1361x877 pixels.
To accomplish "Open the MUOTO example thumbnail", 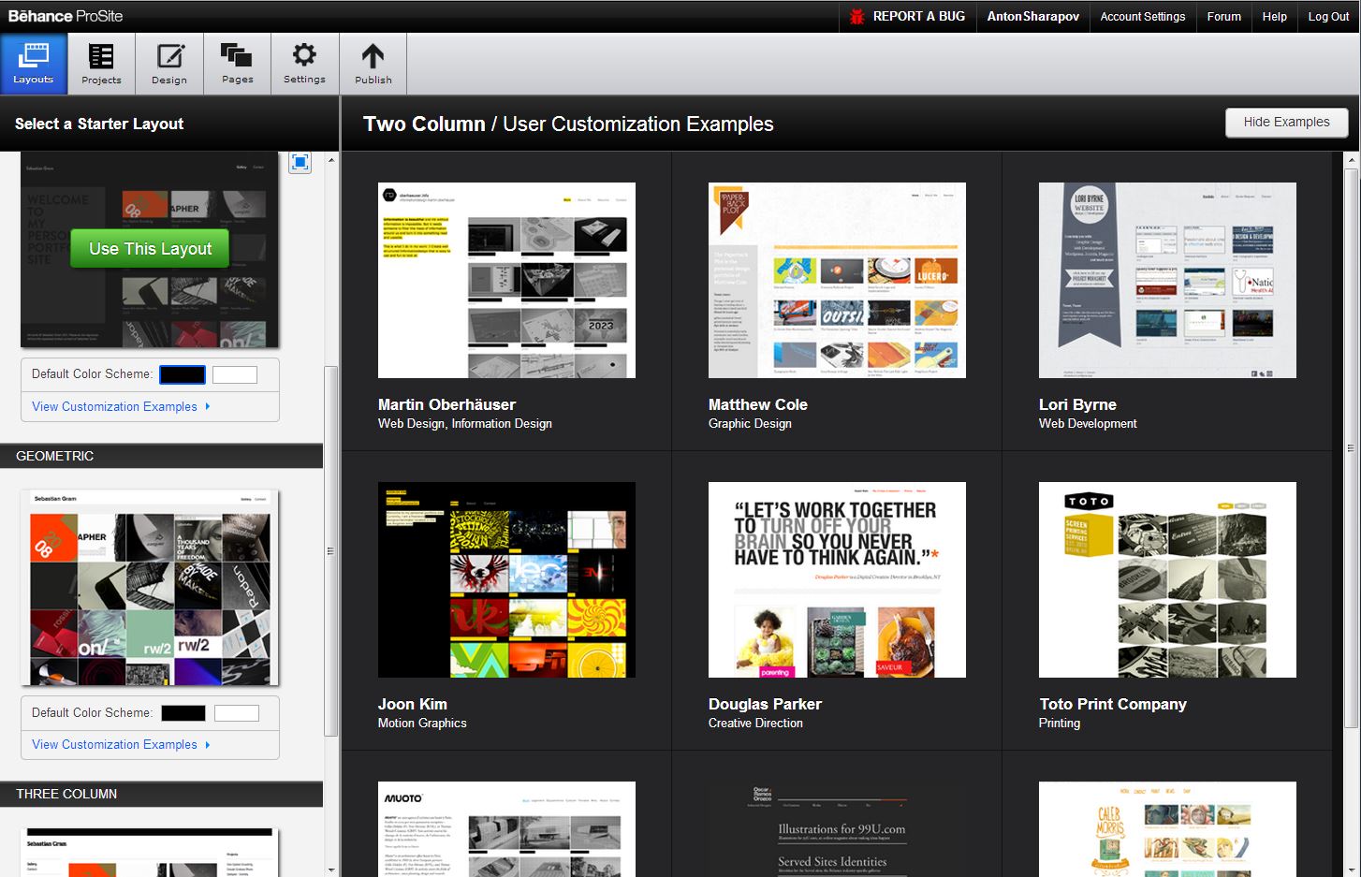I will [x=506, y=829].
